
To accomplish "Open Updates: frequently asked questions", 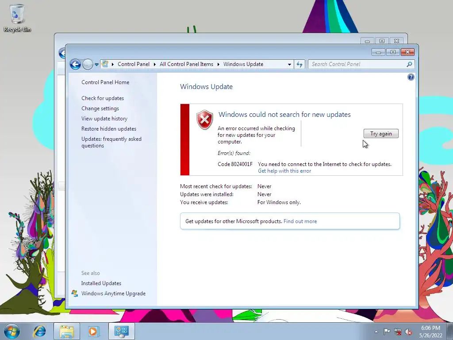I will coord(111,142).
